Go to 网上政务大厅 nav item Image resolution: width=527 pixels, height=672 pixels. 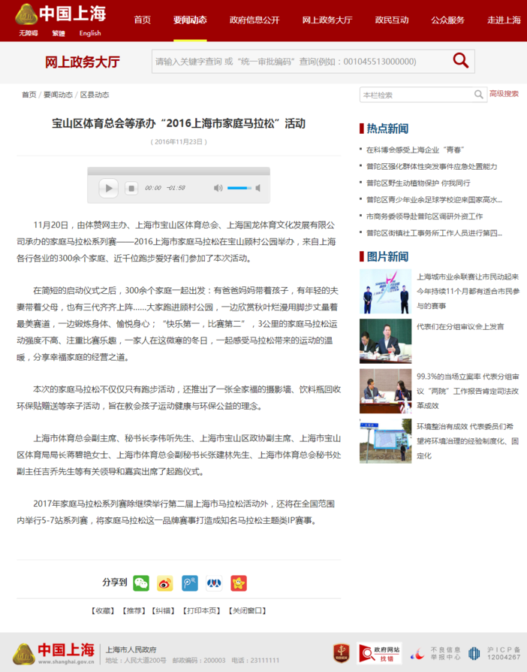tap(327, 20)
